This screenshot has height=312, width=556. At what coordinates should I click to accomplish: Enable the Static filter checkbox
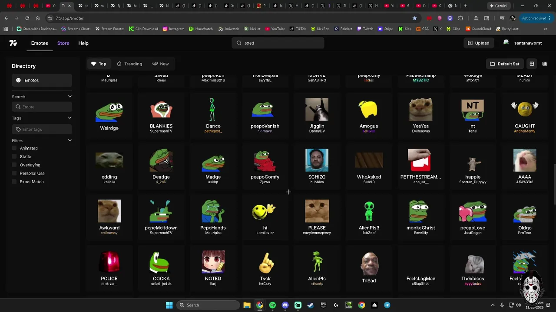coord(14,156)
